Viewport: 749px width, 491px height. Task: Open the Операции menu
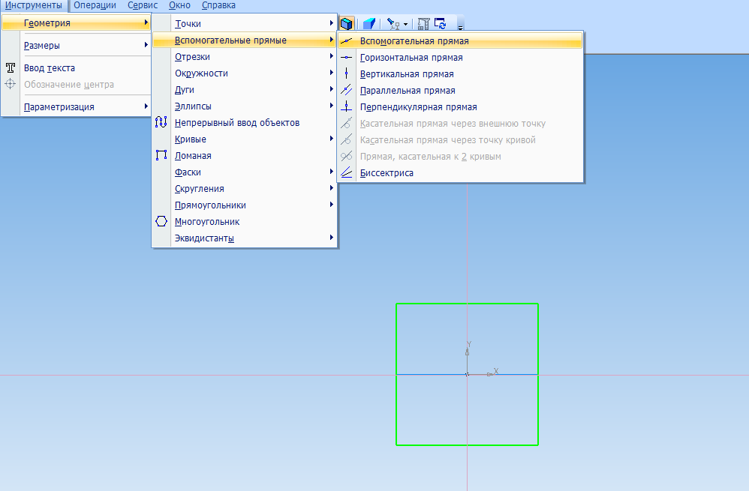[x=95, y=5]
